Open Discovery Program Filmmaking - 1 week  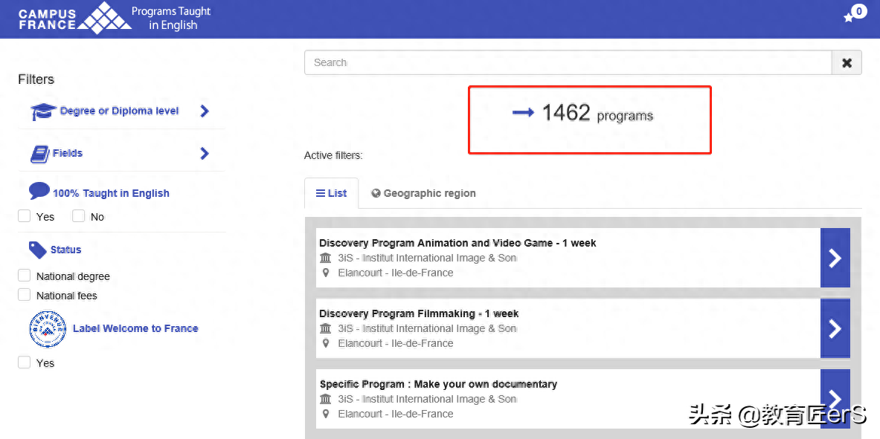click(x=419, y=313)
